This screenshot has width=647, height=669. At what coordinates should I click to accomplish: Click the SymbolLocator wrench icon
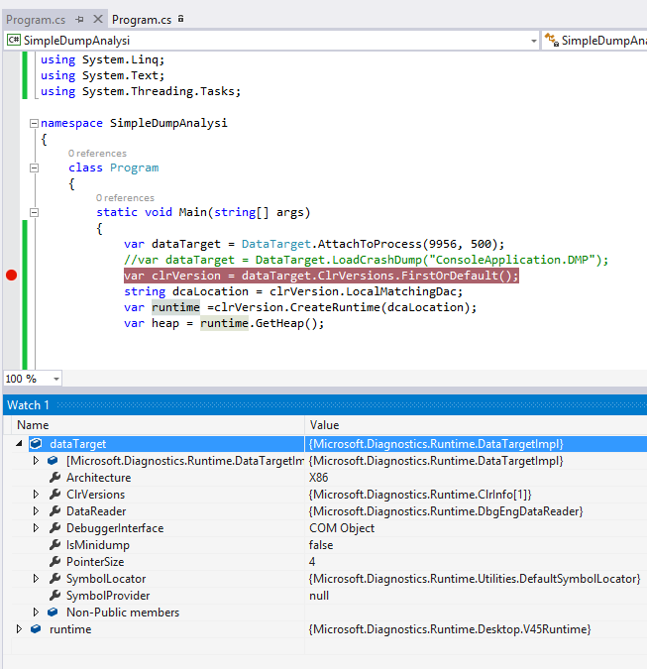[x=54, y=578]
